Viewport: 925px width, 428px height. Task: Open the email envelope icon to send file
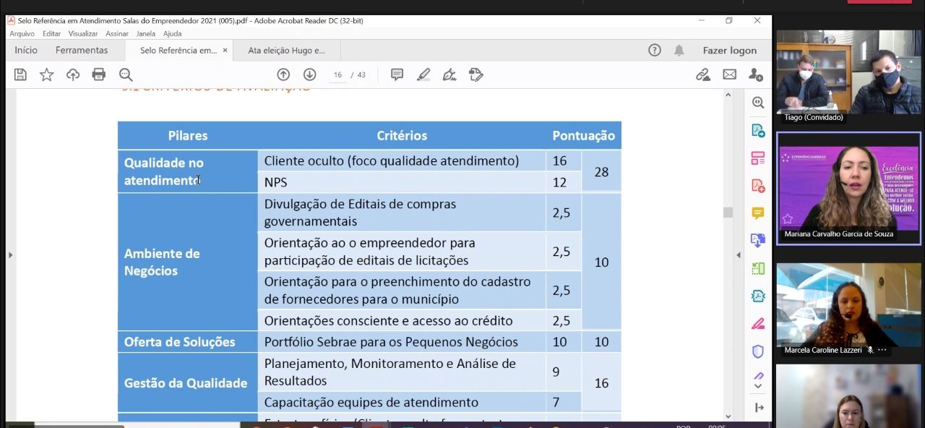coord(729,74)
